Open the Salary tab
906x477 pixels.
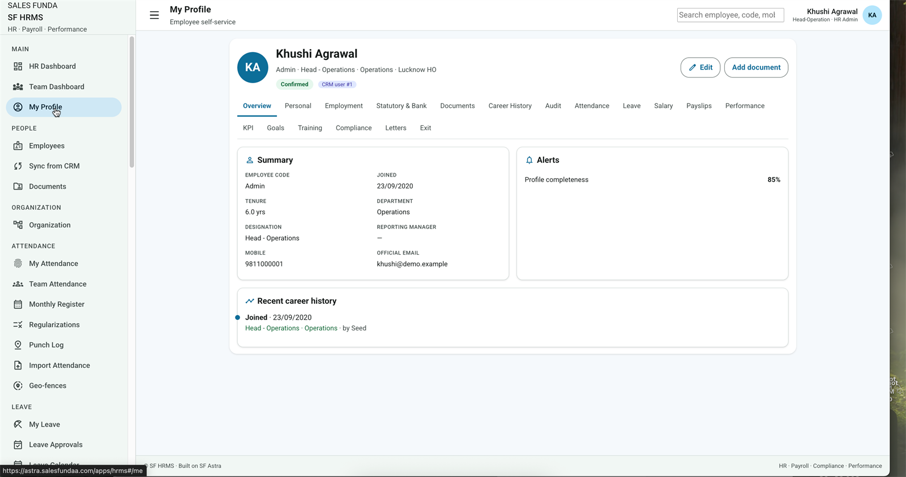[x=664, y=106]
